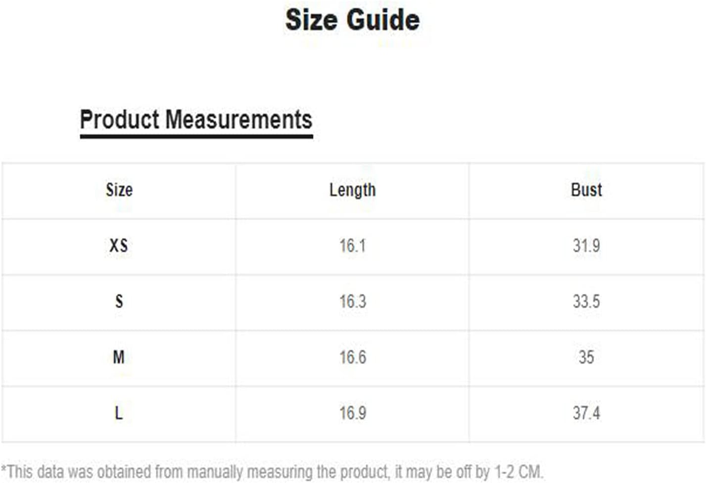Click the 37.4 bust value

pyautogui.click(x=586, y=413)
